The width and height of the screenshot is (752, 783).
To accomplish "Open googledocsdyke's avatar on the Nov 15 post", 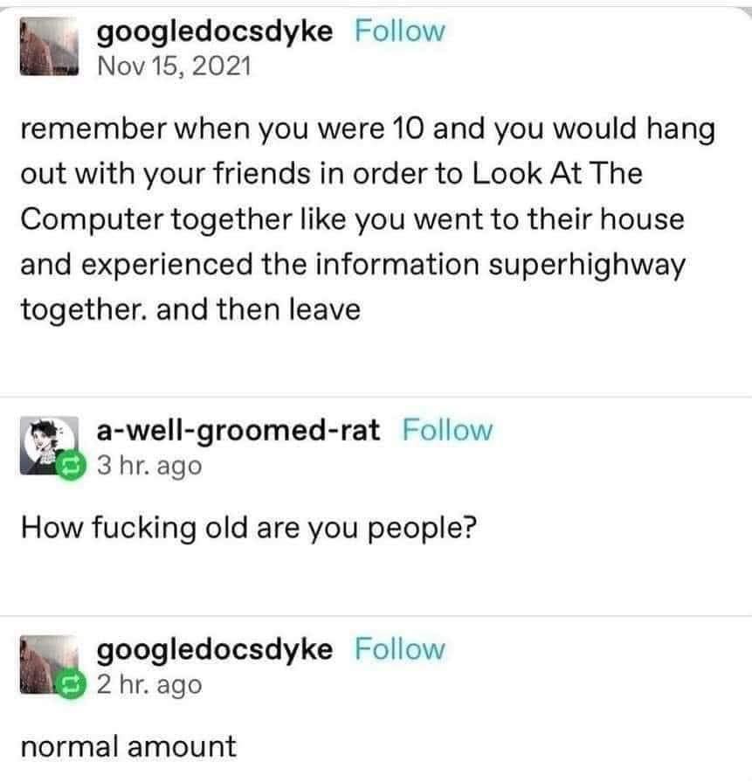I will [49, 46].
